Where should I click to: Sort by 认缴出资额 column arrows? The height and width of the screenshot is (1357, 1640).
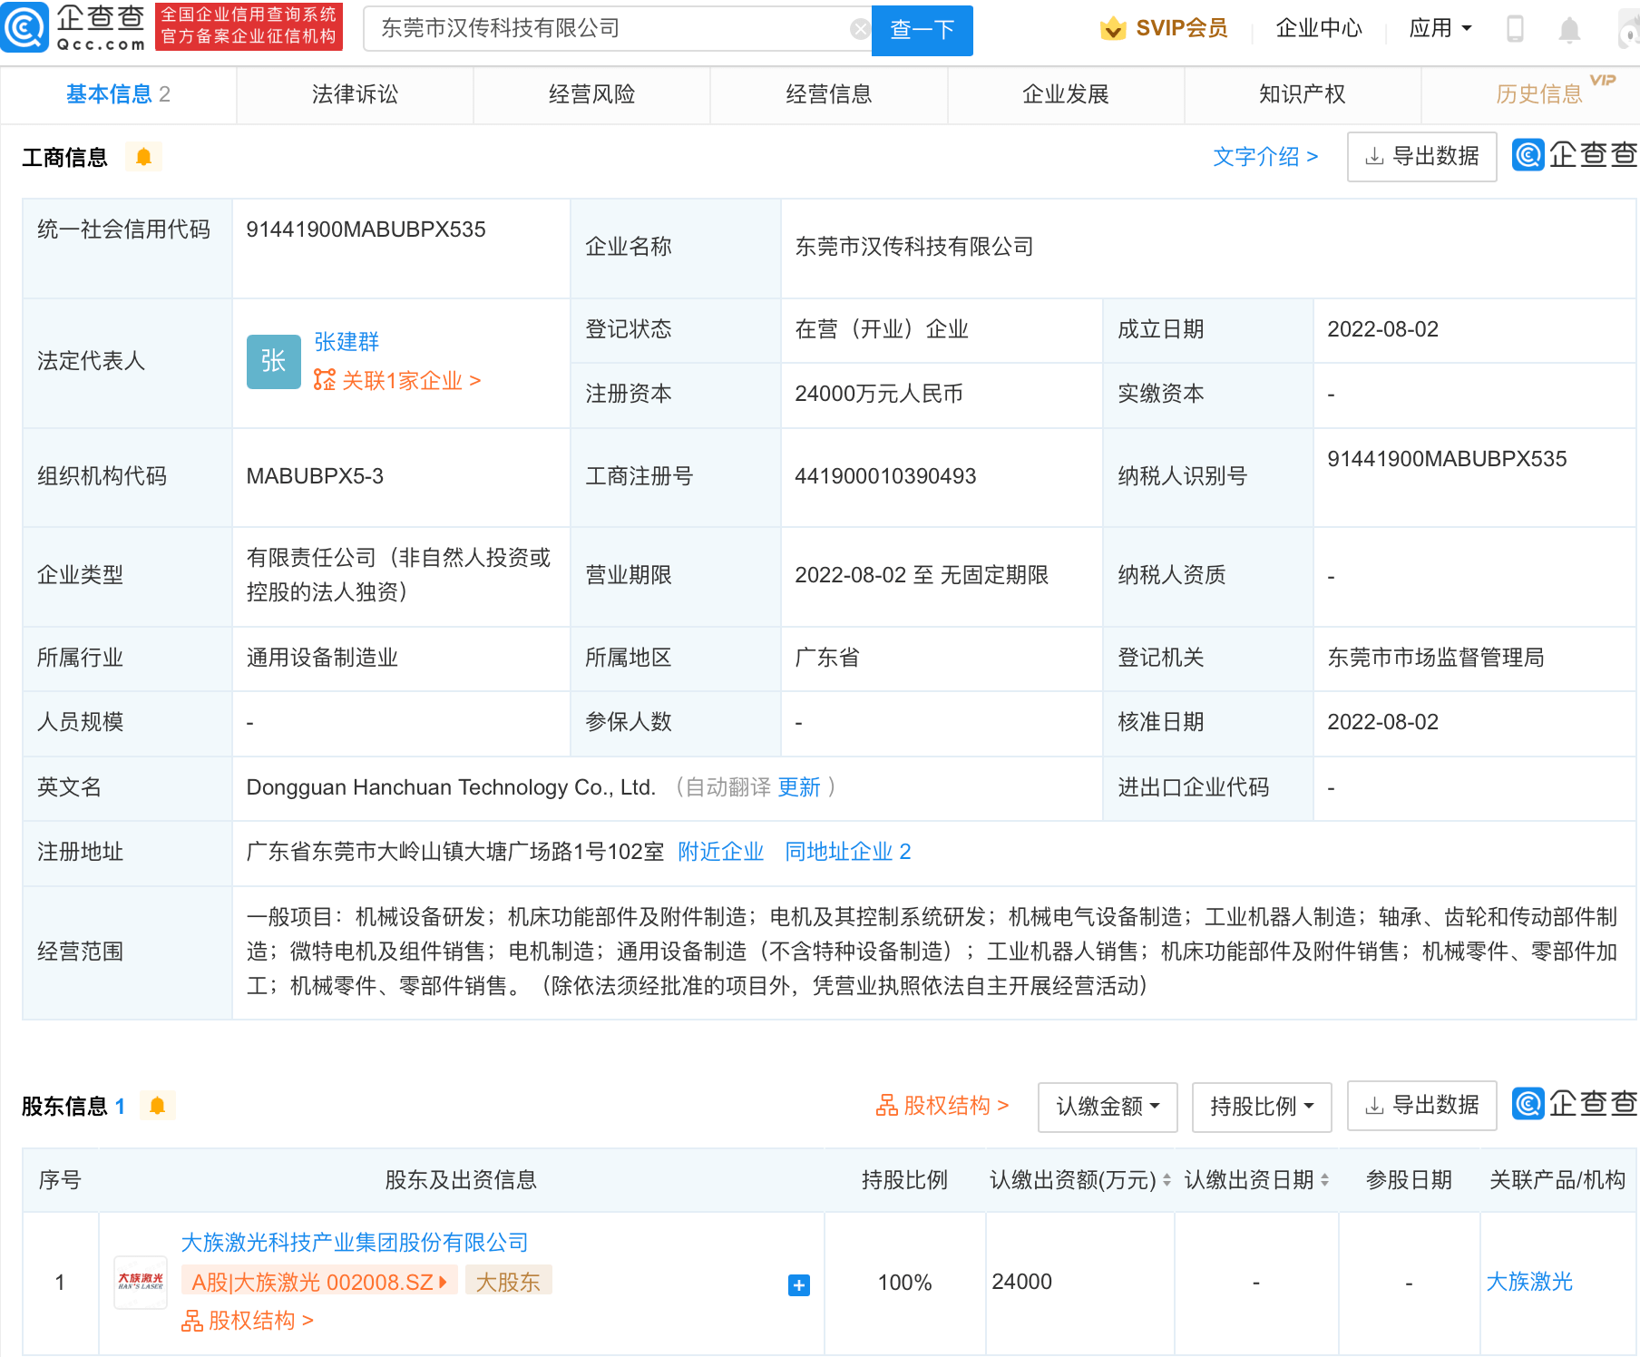click(1167, 1180)
